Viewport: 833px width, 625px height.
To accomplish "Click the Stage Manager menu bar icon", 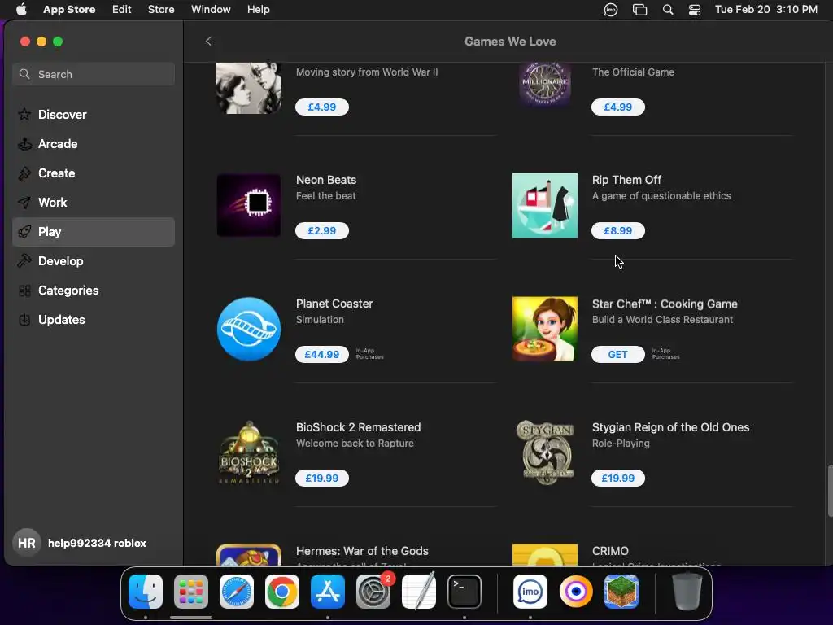I will click(639, 10).
